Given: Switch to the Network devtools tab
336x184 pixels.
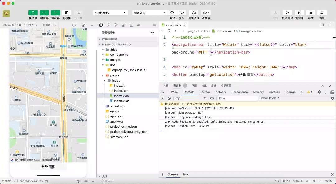Looking at the screenshot, I should (221, 92).
